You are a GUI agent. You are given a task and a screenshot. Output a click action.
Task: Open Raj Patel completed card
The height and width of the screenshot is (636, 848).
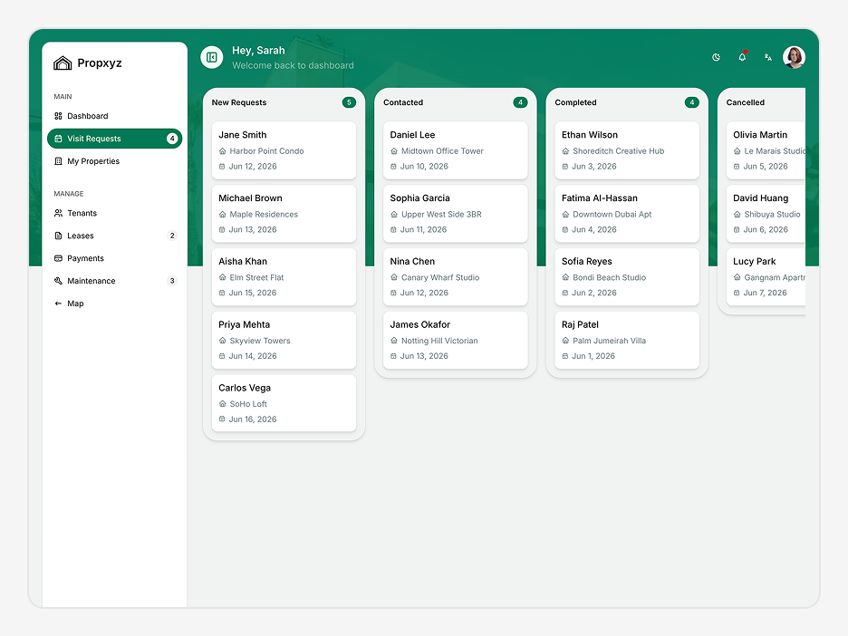click(x=627, y=340)
